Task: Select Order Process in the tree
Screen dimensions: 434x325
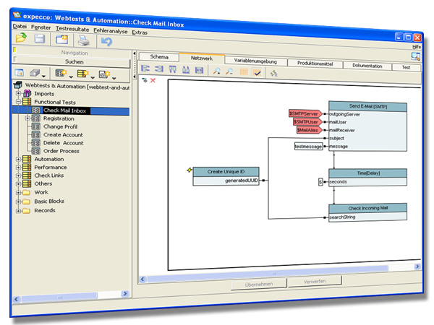Action: (61, 151)
